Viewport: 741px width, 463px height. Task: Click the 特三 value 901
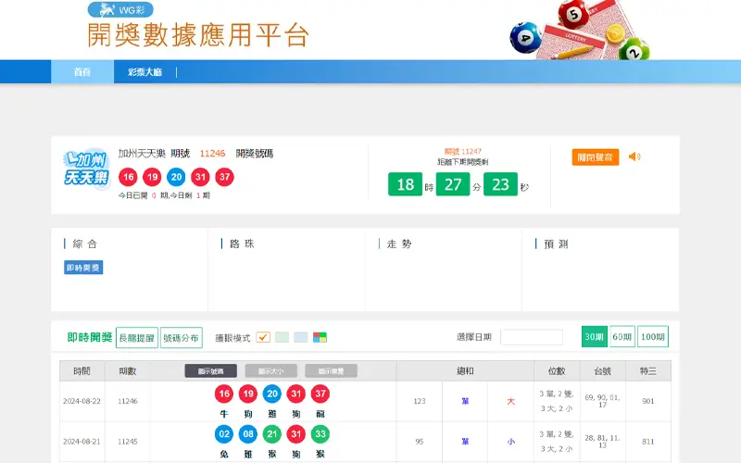(647, 401)
